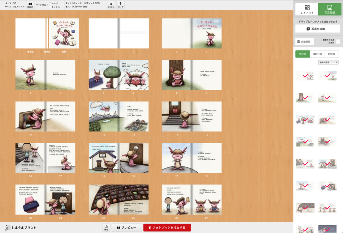Click the しまうまプリント logo
This screenshot has height=233, width=343.
coord(21,228)
